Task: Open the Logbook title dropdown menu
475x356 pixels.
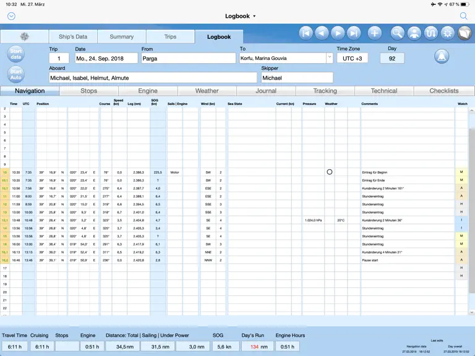Action: 240,16
